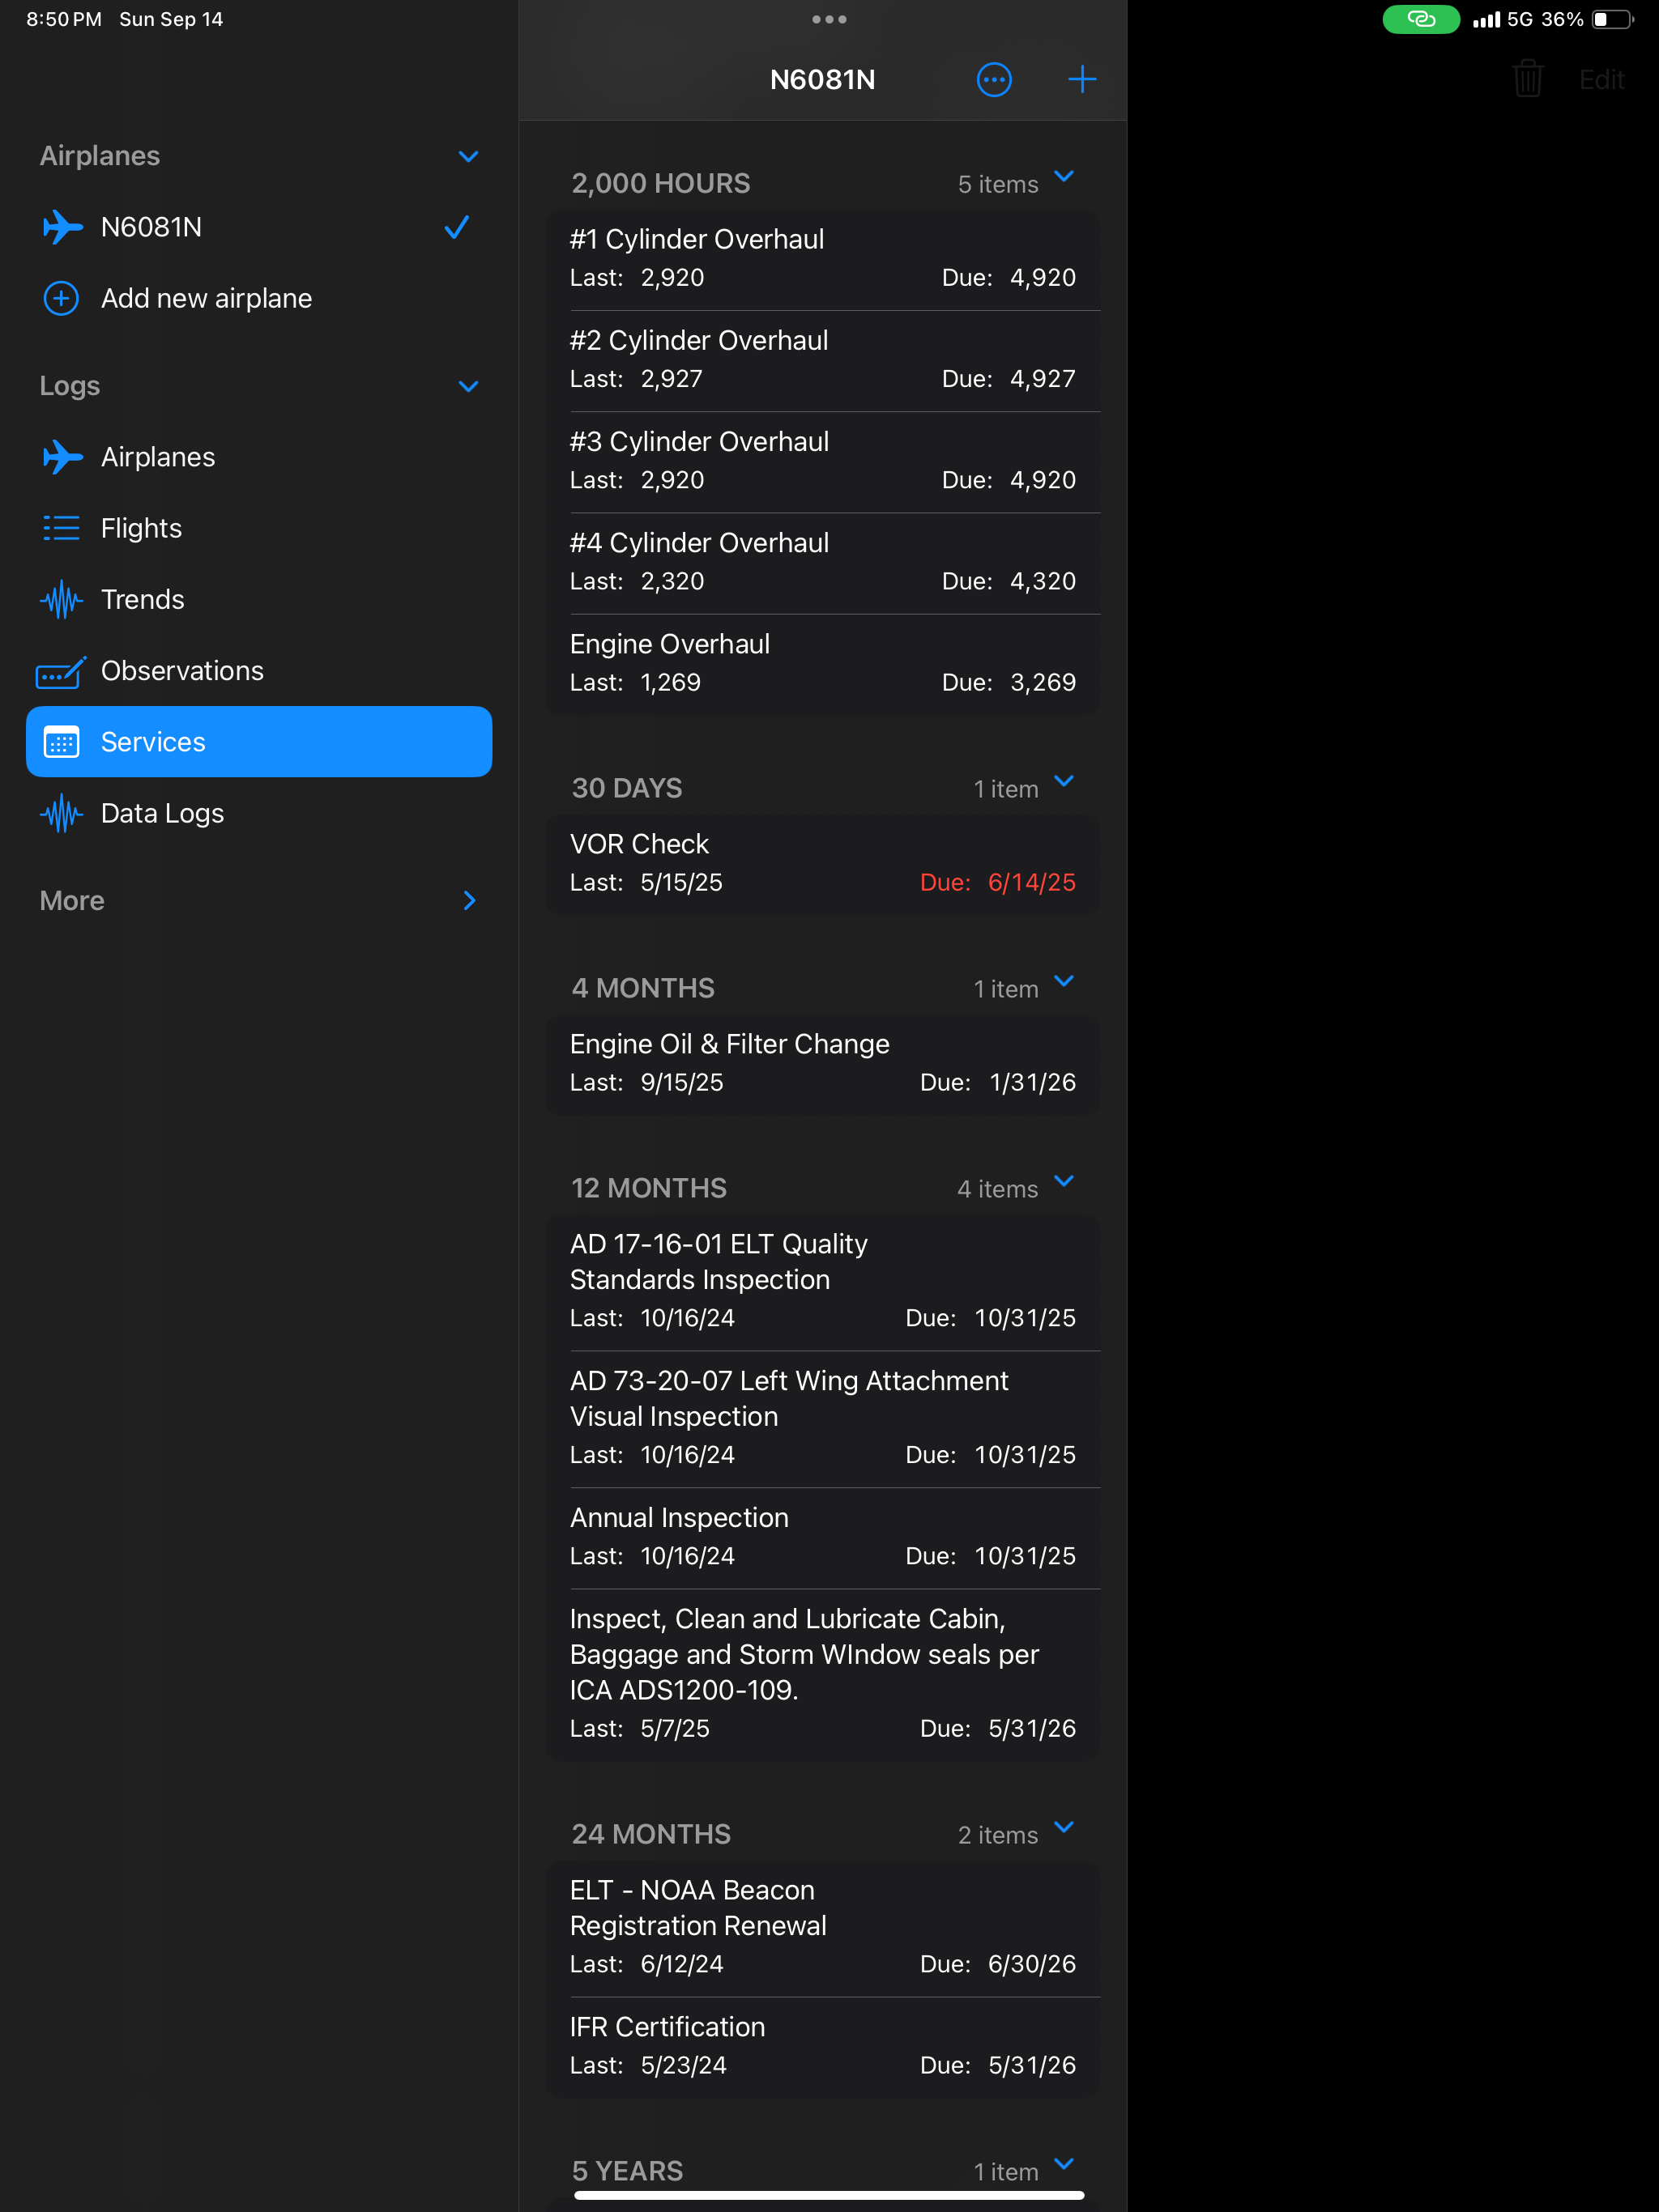
Task: Tap the 2 items count label
Action: click(x=998, y=1835)
